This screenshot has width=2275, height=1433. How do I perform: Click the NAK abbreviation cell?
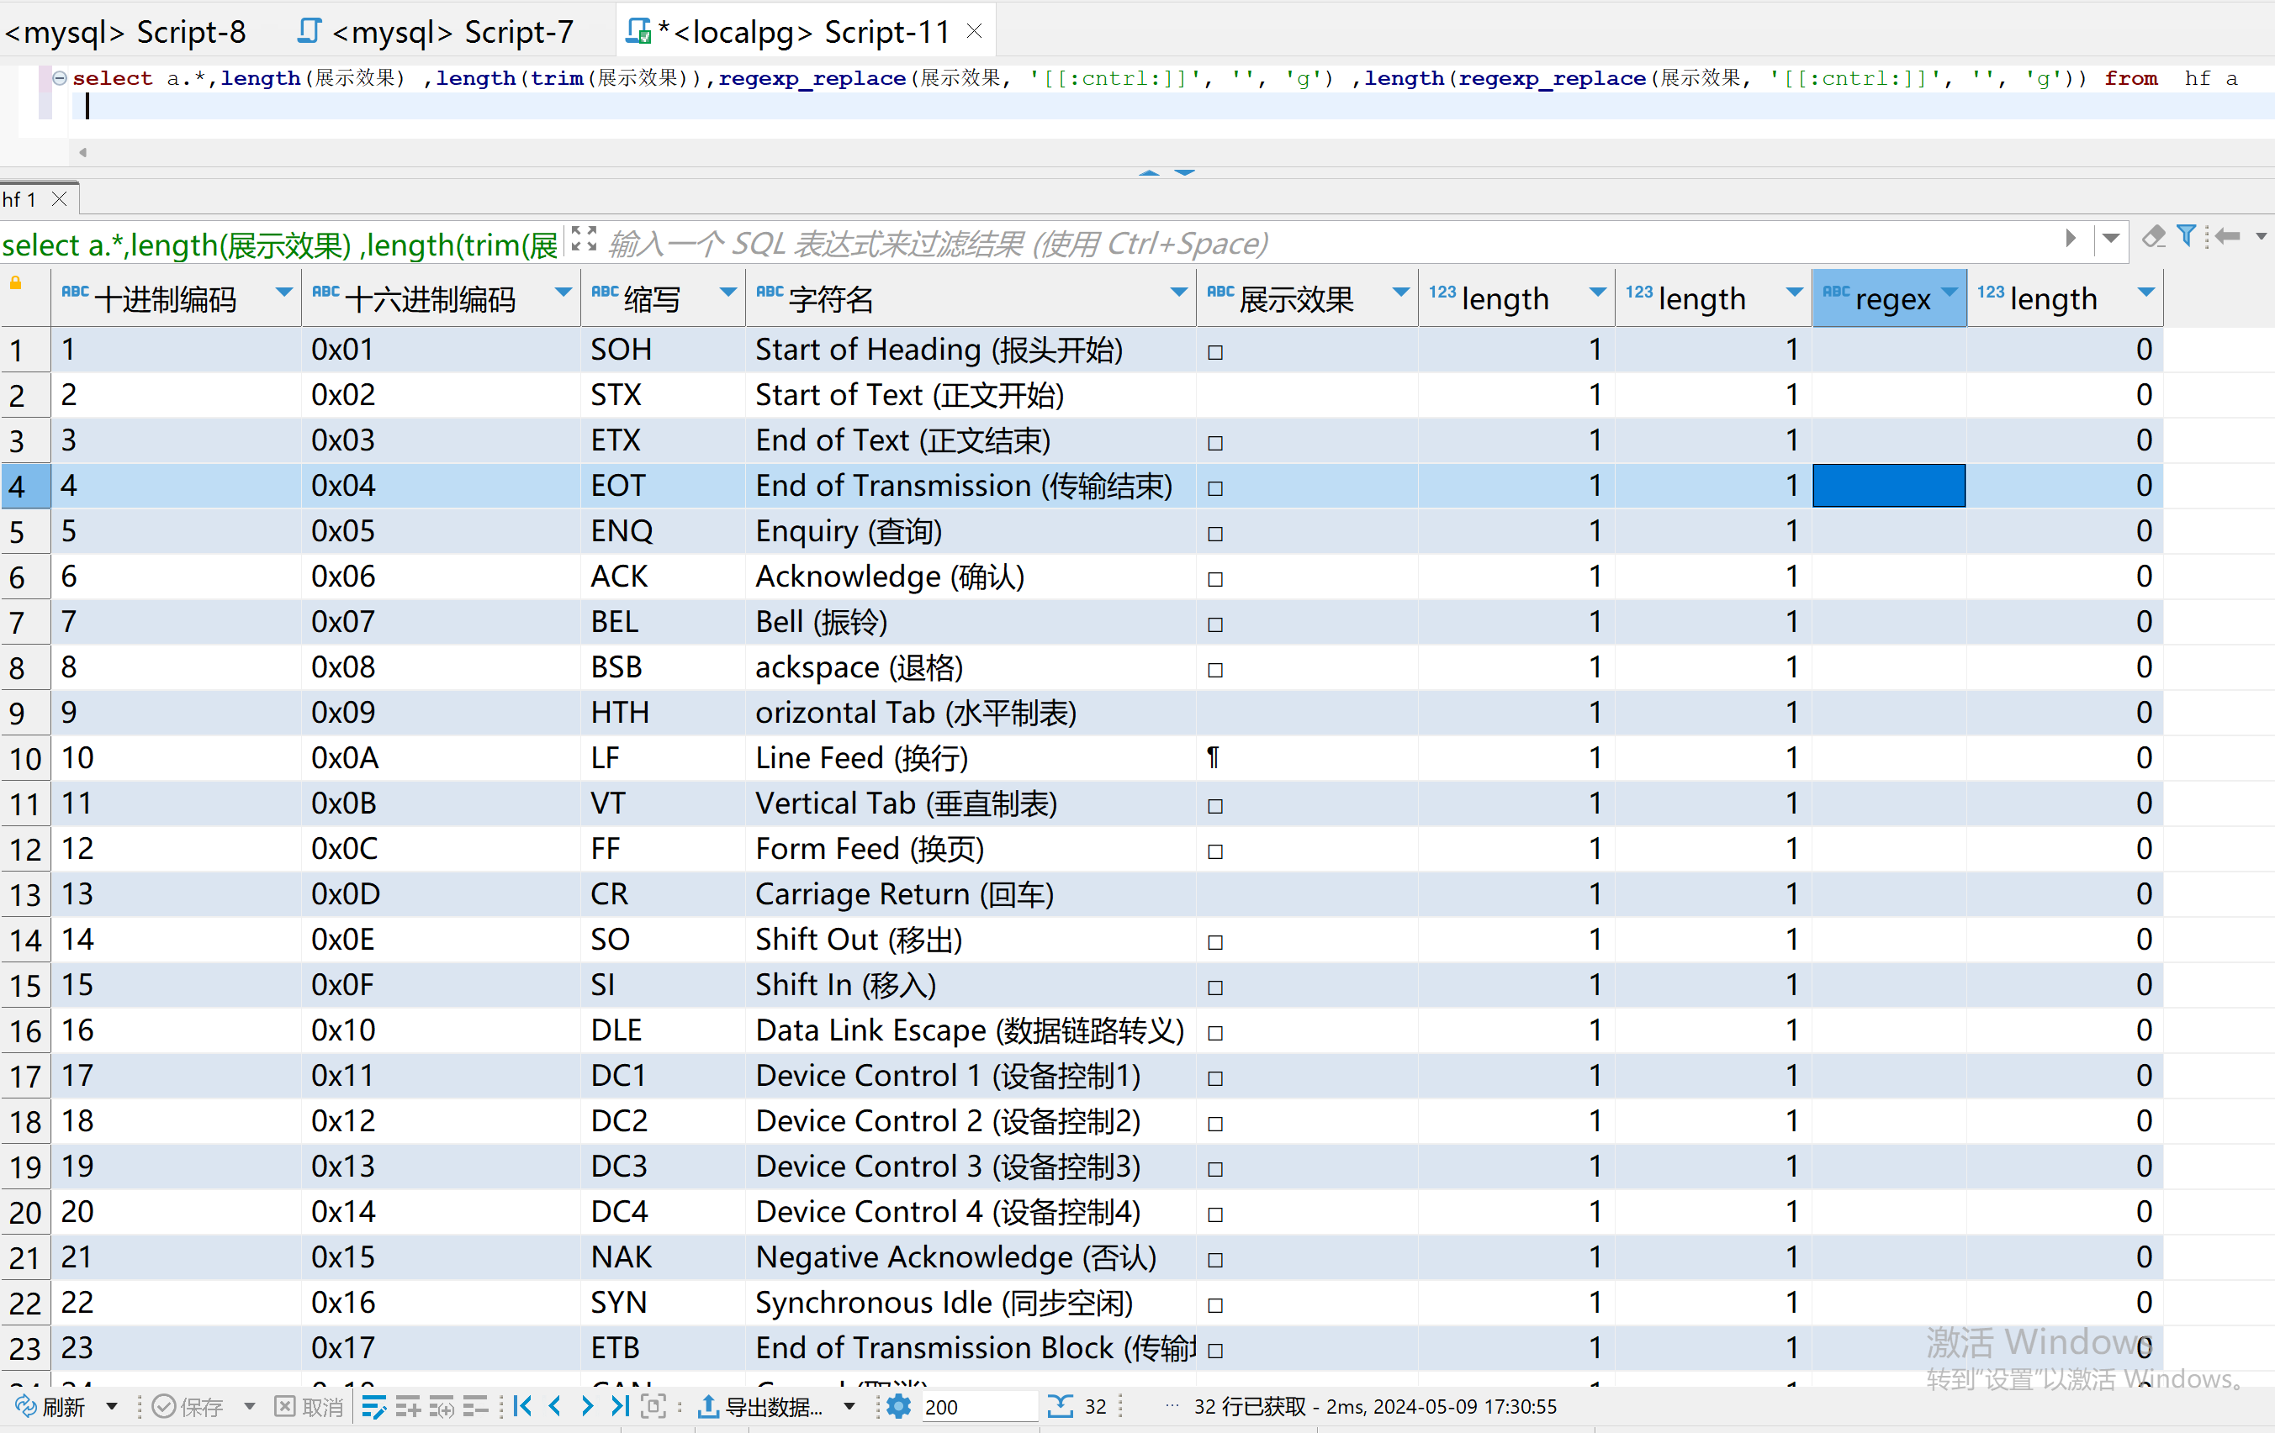pyautogui.click(x=662, y=1257)
